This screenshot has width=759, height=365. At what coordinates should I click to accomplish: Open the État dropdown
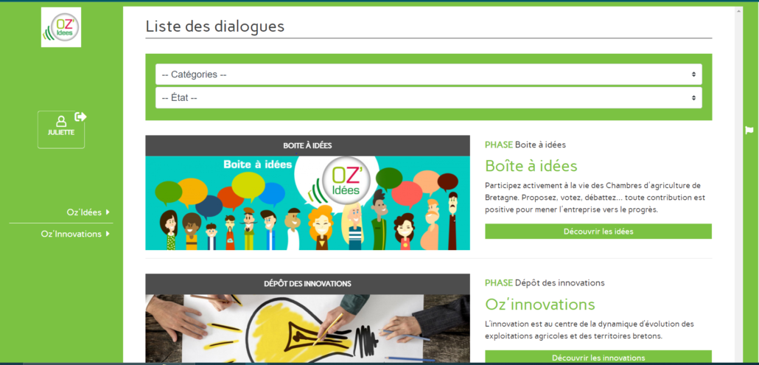coord(428,98)
